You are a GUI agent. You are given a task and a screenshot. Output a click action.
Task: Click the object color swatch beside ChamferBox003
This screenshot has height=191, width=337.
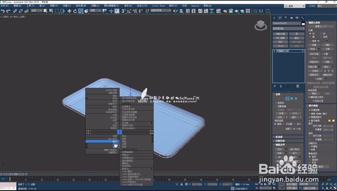[303, 23]
